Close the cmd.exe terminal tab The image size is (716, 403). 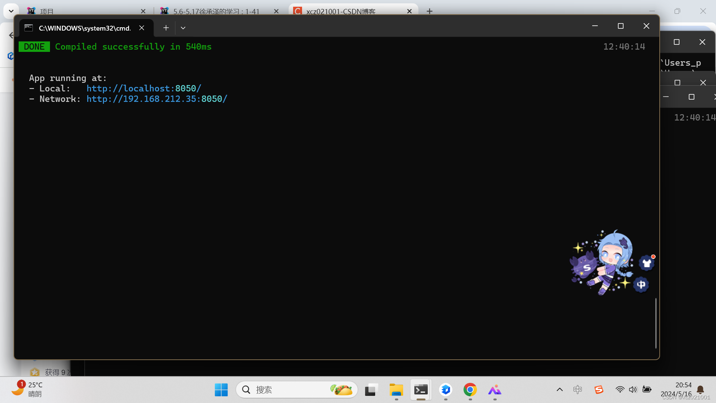142,28
